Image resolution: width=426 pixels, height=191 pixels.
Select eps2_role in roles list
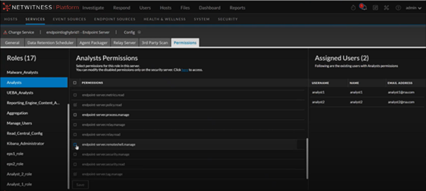click(x=15, y=164)
